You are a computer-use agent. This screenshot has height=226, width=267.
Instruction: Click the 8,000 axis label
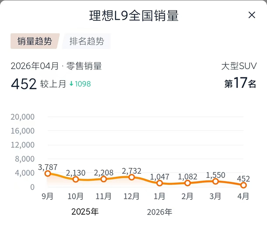25,159
